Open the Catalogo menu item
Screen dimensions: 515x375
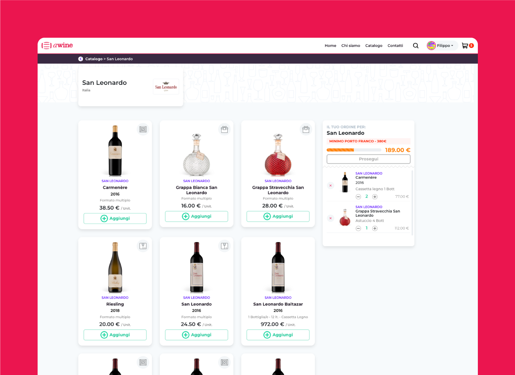click(374, 46)
